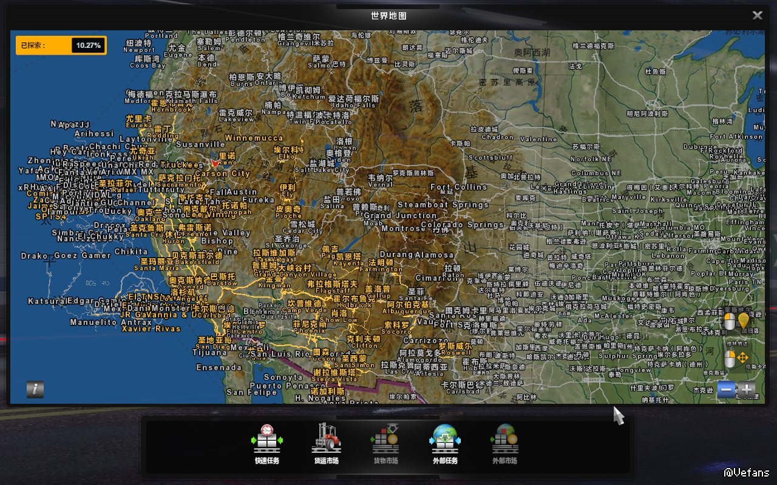Click the Kirksville city label
777x485 pixels.
(x=669, y=199)
